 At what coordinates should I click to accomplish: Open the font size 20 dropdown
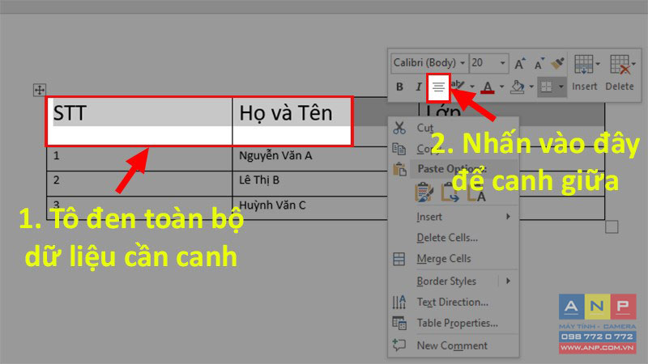pyautogui.click(x=502, y=63)
